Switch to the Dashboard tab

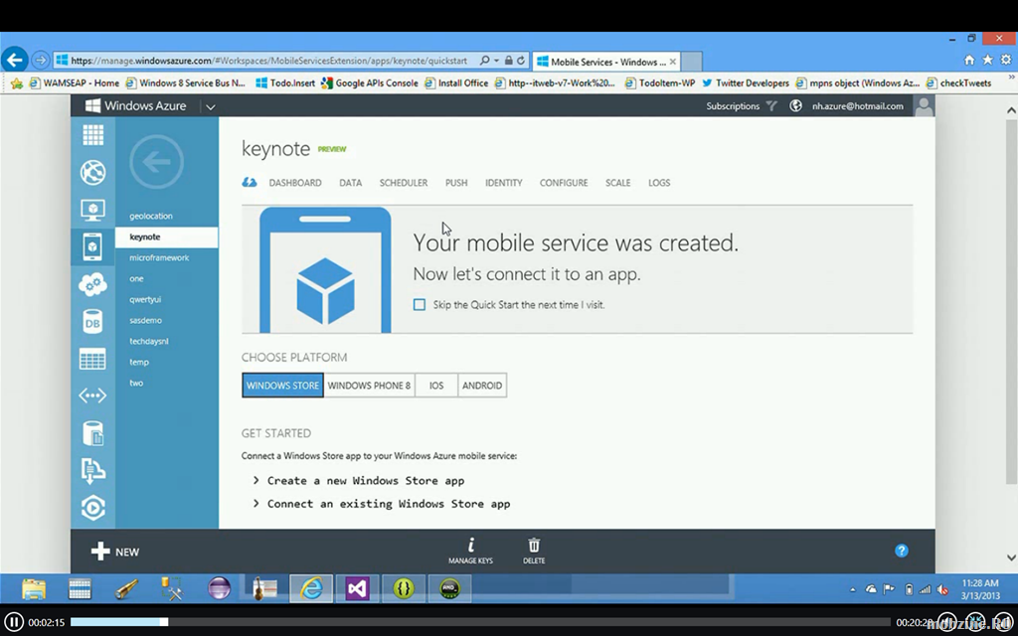click(294, 183)
